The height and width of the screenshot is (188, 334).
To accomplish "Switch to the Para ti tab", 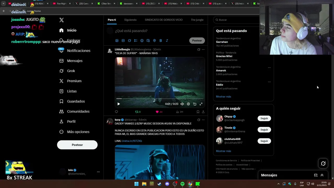I will (x=112, y=20).
